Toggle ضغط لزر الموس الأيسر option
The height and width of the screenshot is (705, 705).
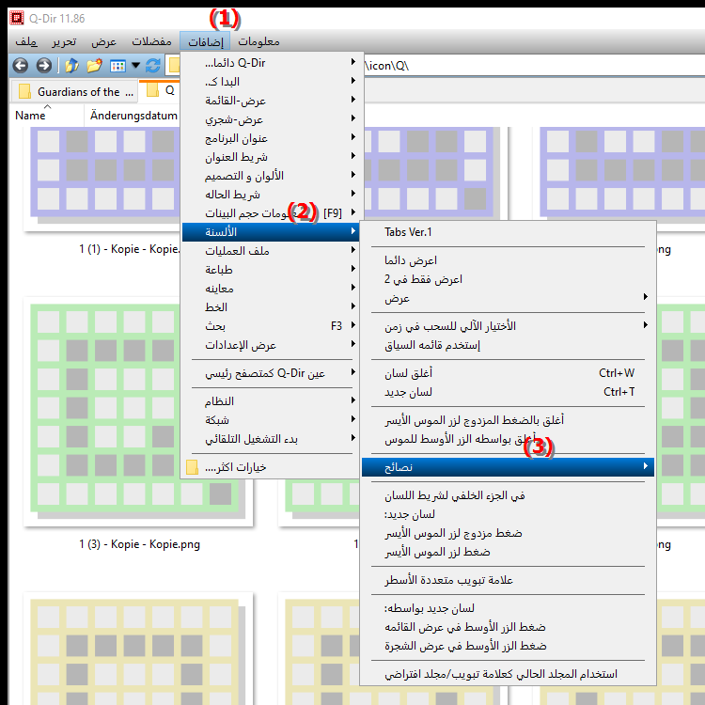[x=508, y=552]
